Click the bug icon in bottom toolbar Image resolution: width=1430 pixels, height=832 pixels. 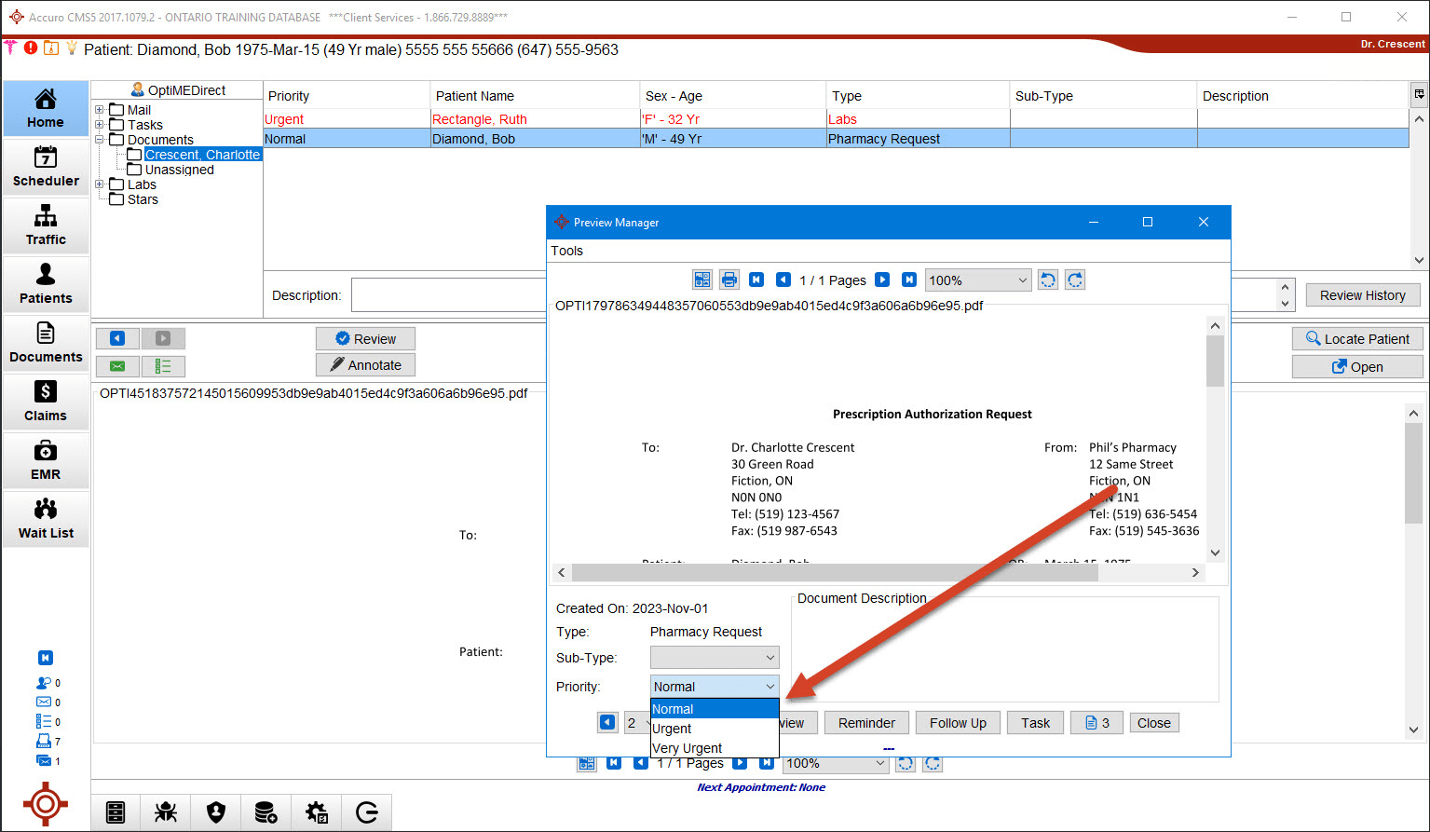click(166, 812)
